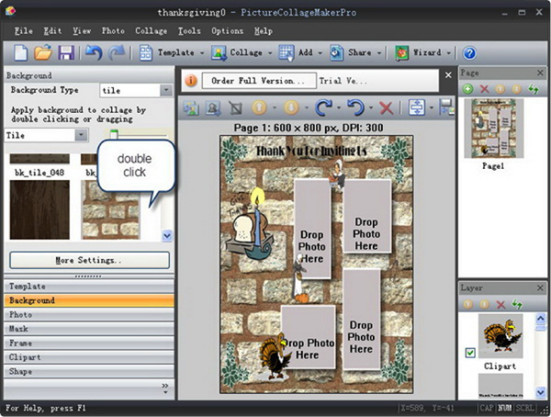Click the background thumbnail size slider

click(x=116, y=135)
